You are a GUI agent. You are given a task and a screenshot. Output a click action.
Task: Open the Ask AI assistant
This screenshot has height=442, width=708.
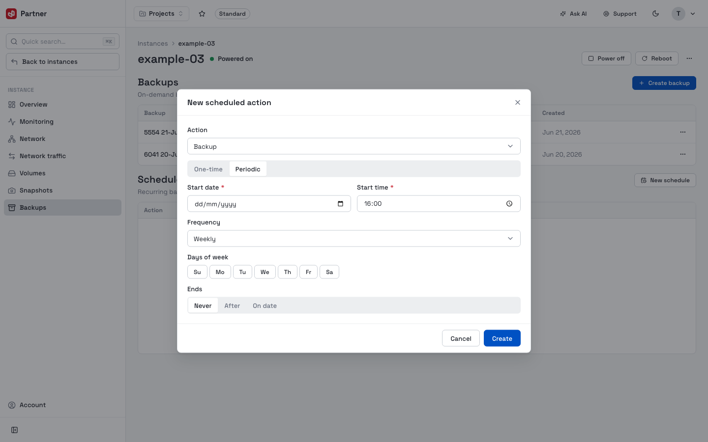click(x=573, y=14)
